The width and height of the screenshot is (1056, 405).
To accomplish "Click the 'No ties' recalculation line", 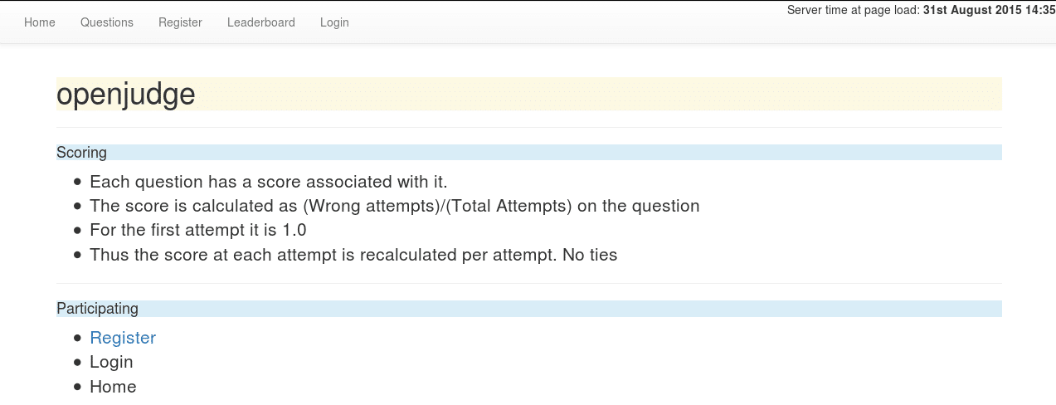I will [353, 255].
